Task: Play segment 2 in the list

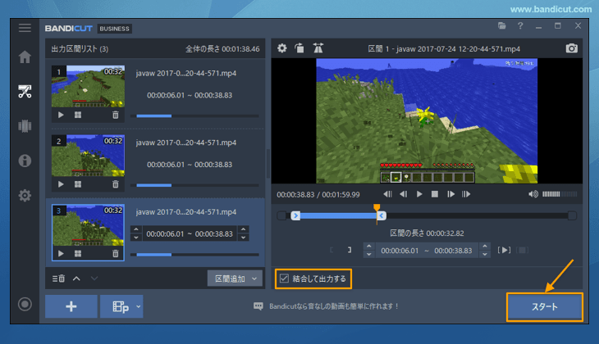Action: [x=61, y=184]
